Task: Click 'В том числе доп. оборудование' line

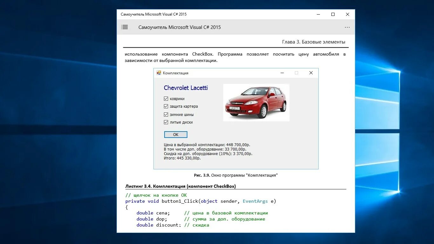Action: tap(205, 149)
